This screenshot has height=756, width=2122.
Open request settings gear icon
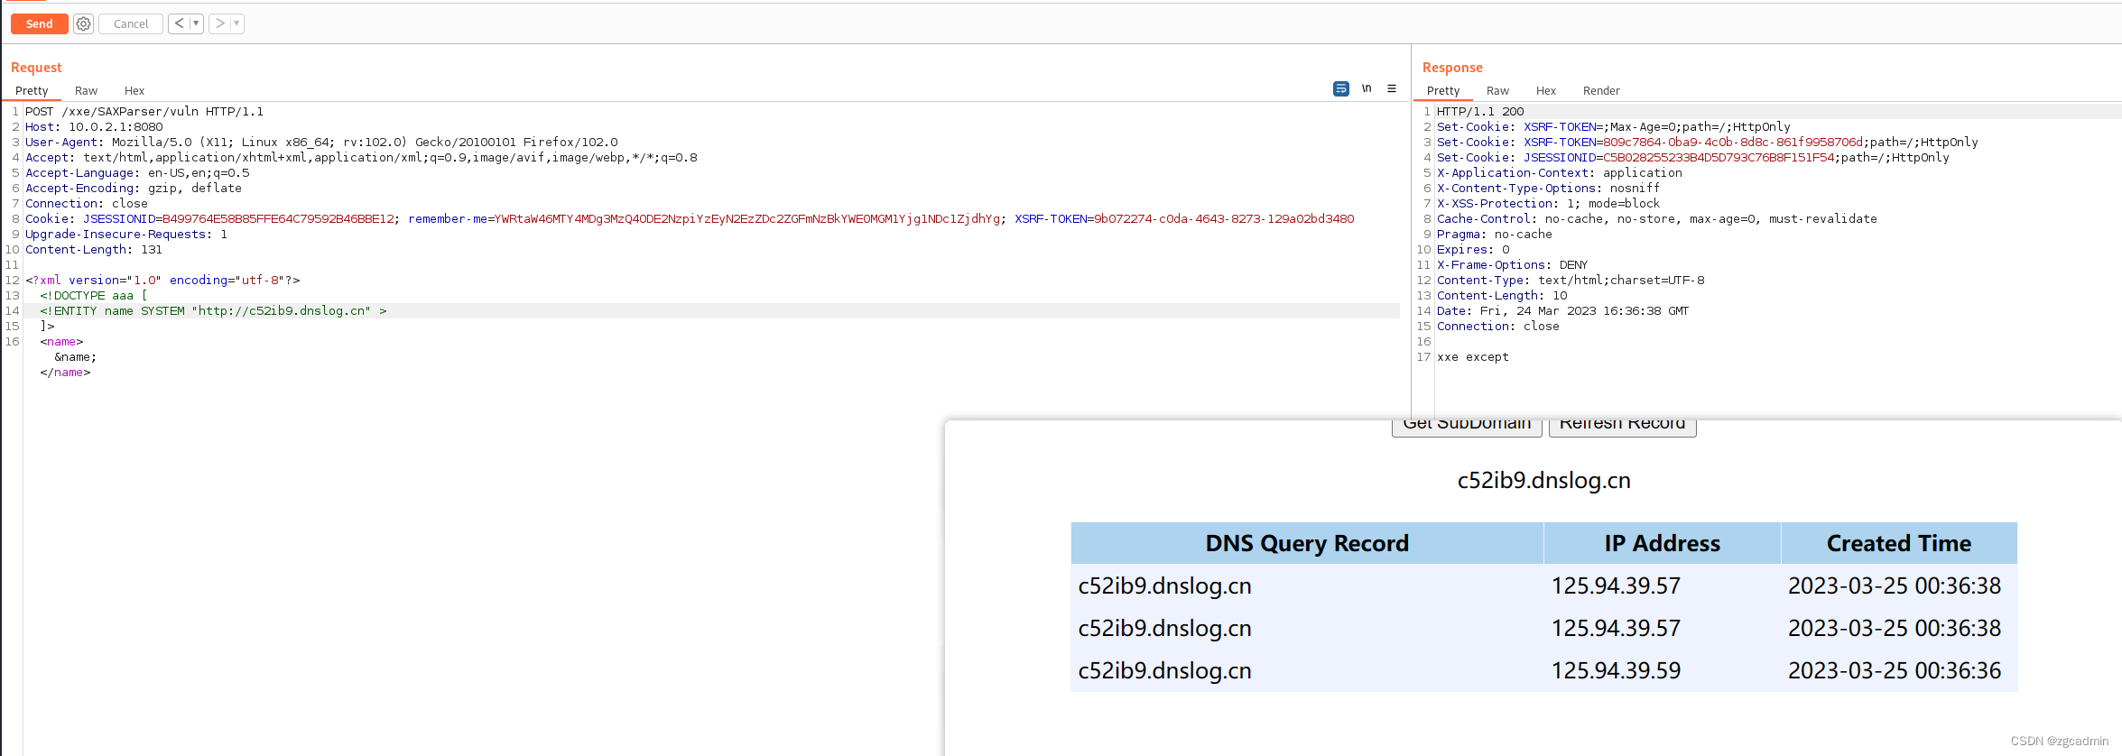pos(83,23)
